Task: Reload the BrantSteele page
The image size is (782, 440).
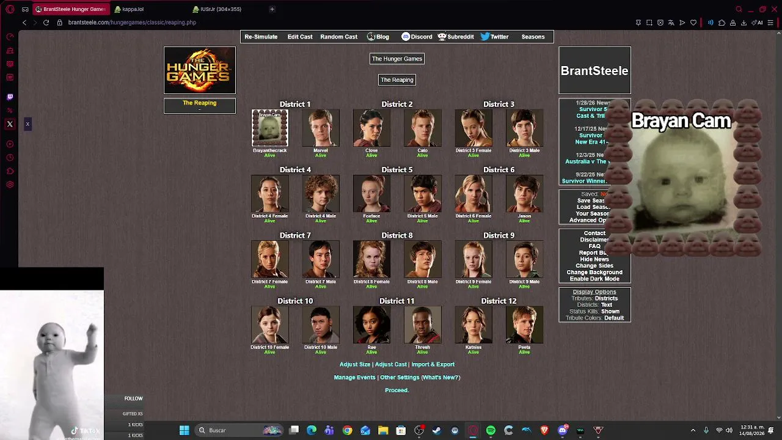Action: pyautogui.click(x=46, y=23)
